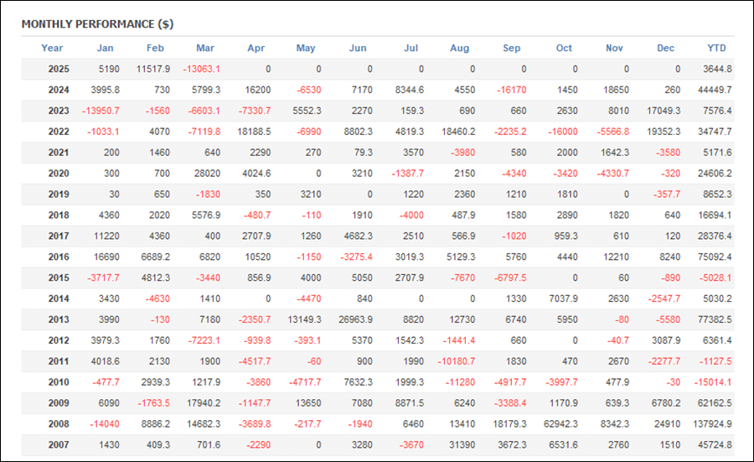Click the 2025 YTD value 3644.8
This screenshot has width=754, height=462.
pos(717,69)
